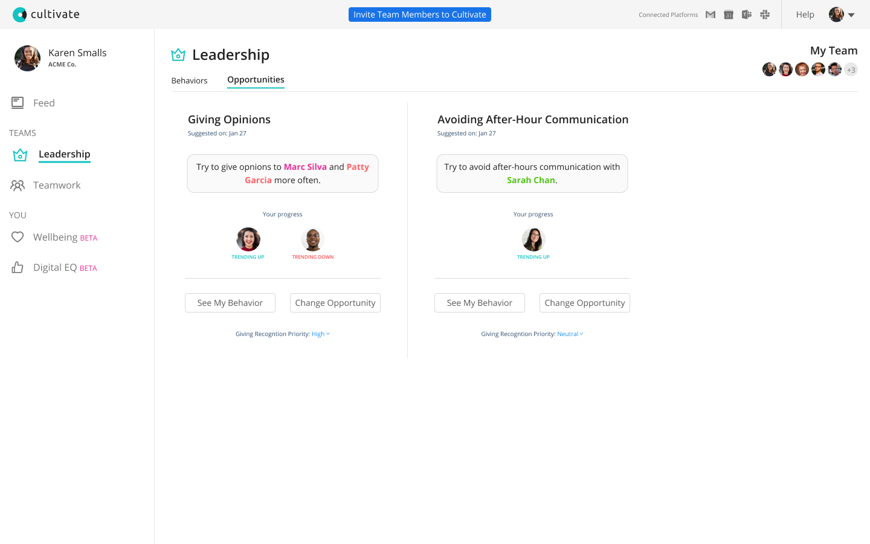Click the +3 team members avatar

click(851, 69)
